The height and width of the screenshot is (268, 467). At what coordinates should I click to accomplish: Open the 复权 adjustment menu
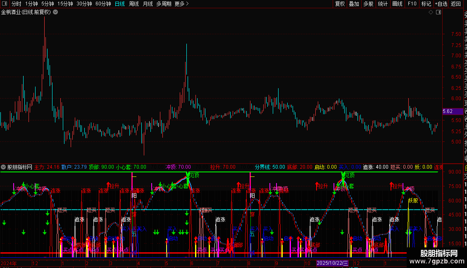click(x=340, y=4)
